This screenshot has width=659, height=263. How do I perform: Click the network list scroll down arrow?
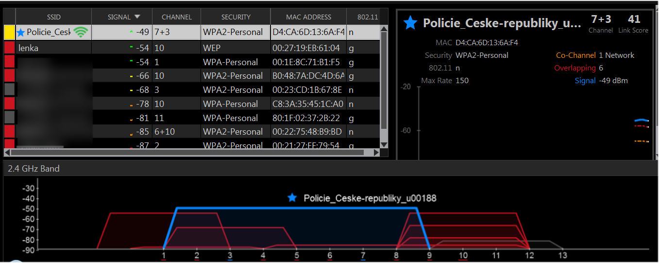click(x=384, y=145)
